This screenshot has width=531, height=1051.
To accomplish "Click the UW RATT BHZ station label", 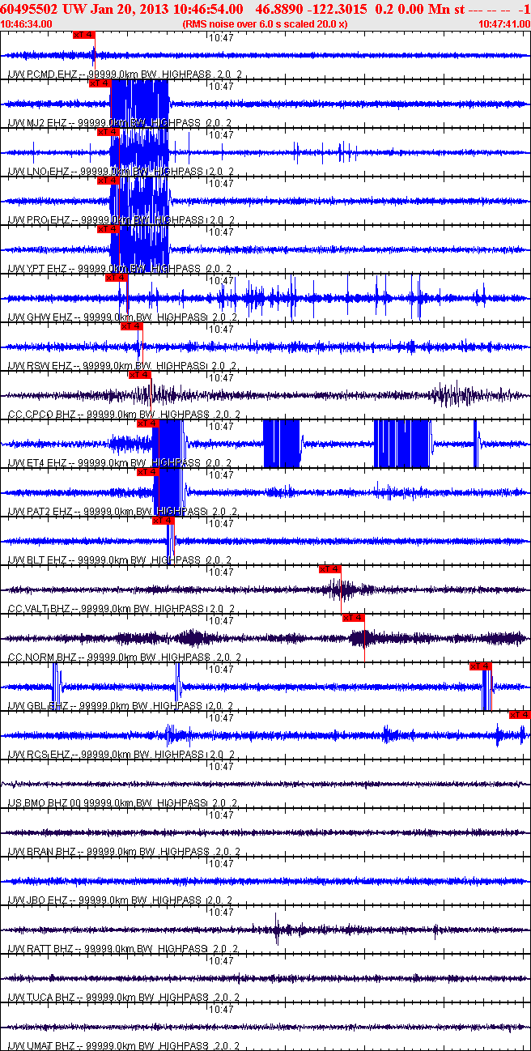I will pyautogui.click(x=40, y=948).
